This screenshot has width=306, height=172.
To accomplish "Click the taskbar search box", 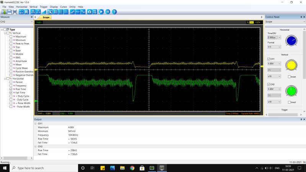I will (x=44, y=168).
